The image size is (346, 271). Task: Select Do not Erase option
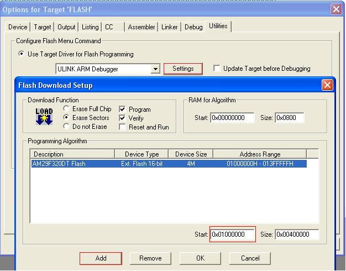tap(67, 127)
